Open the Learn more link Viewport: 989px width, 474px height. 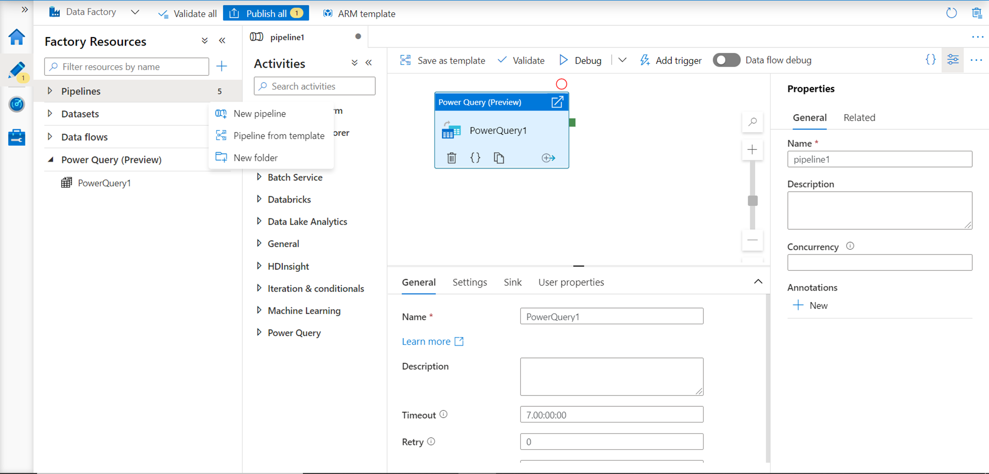click(x=426, y=342)
